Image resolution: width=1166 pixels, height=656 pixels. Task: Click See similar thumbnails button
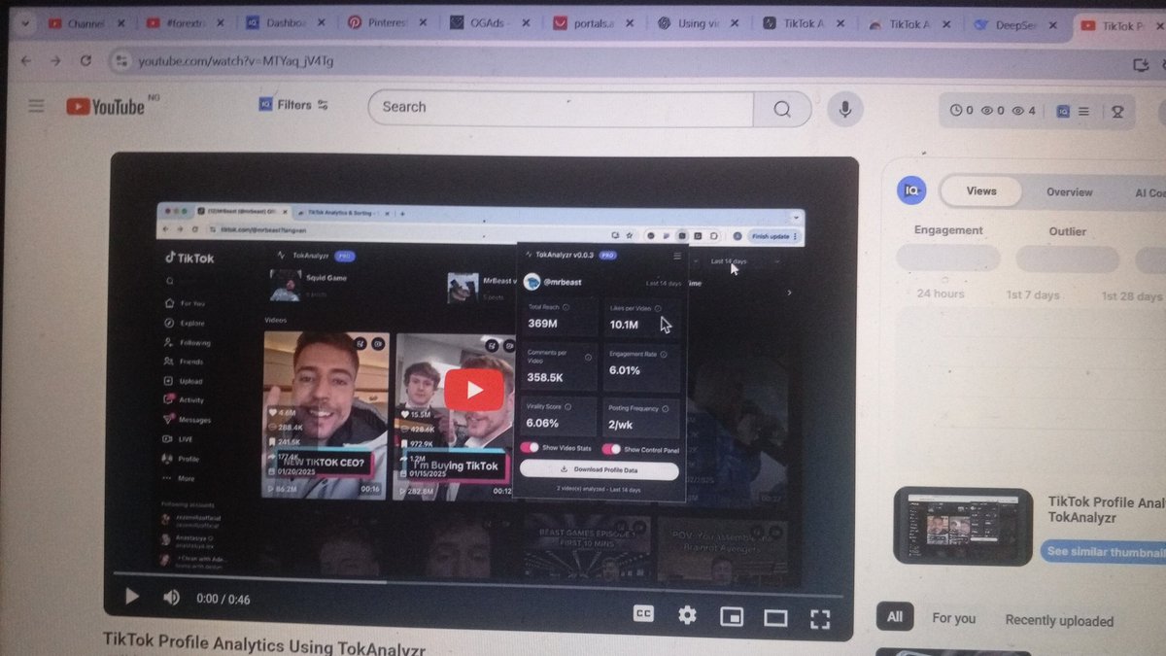click(1103, 552)
